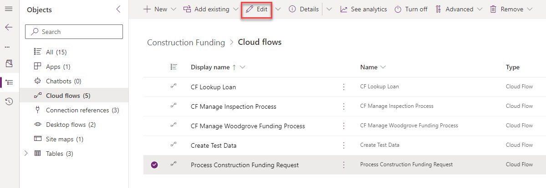
Task: Open the Remove dropdown options
Action: pyautogui.click(x=529, y=9)
